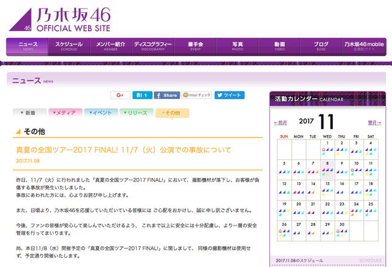The height and width of the screenshot is (267, 392).
Task: Select the 新着 category tab
Action: tap(30, 112)
